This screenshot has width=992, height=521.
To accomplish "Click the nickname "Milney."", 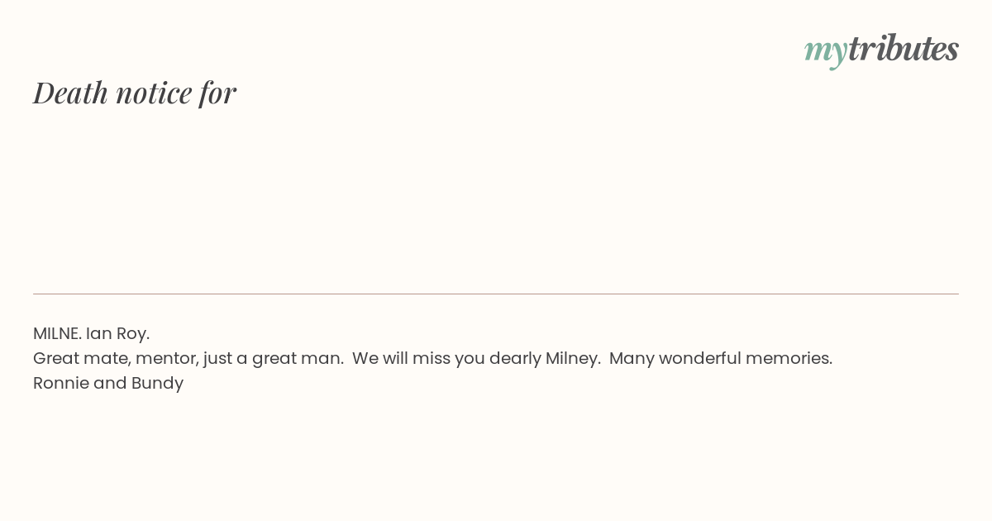I will tap(573, 359).
